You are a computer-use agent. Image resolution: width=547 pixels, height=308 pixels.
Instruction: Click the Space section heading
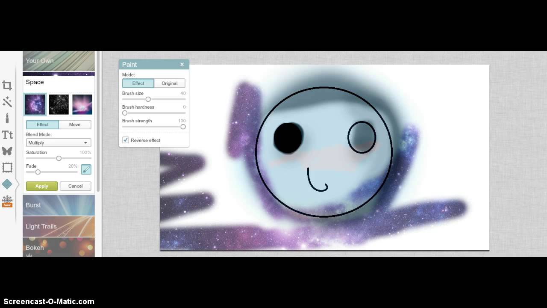[35, 82]
